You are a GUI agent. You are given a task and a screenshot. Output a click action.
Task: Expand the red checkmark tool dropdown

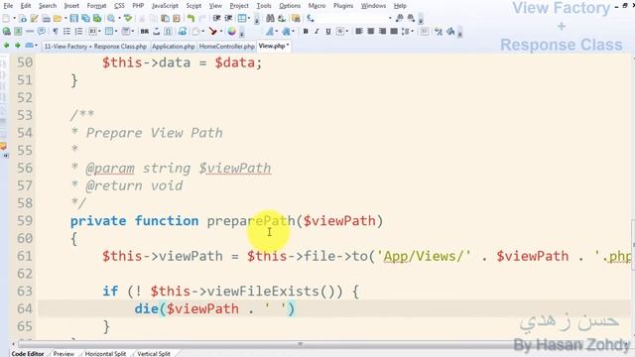click(x=221, y=32)
